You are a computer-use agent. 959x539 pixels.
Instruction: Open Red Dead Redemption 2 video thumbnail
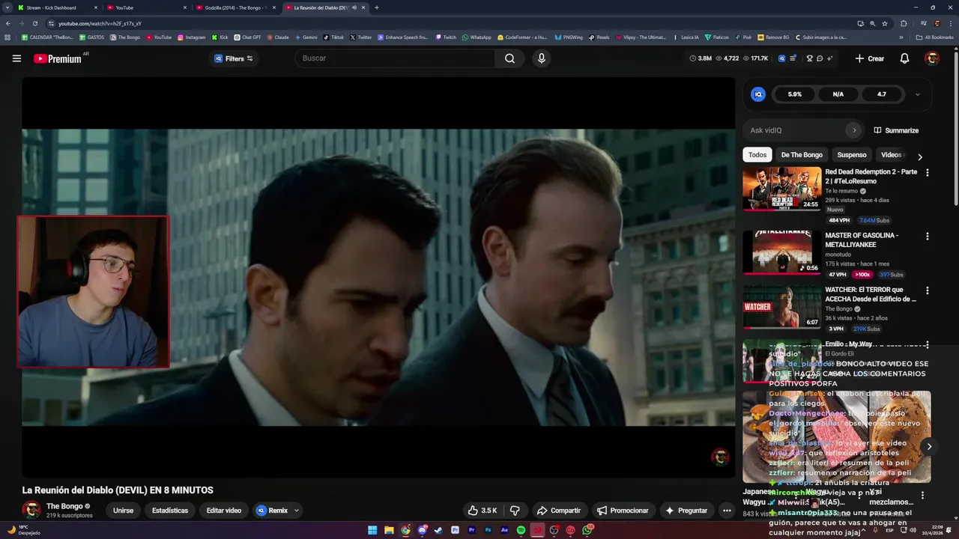(781, 189)
